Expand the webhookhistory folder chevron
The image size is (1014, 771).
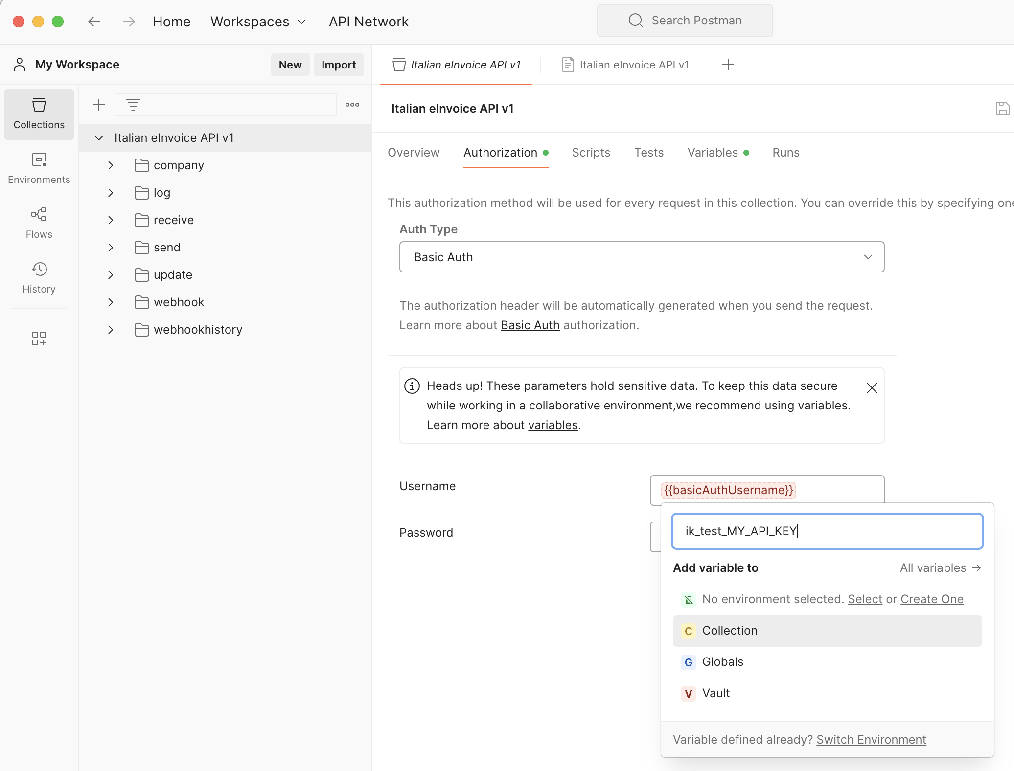point(111,330)
